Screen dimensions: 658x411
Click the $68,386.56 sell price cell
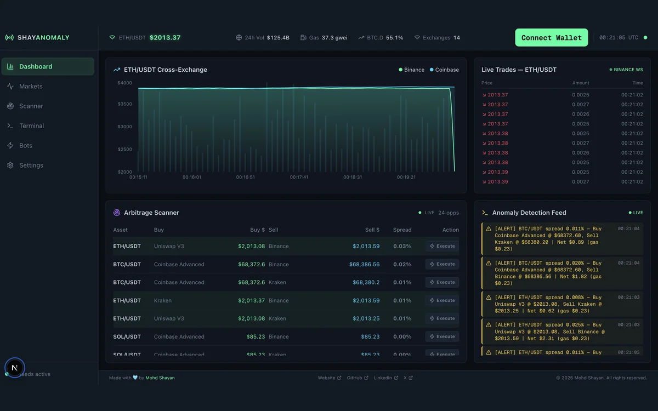point(364,264)
